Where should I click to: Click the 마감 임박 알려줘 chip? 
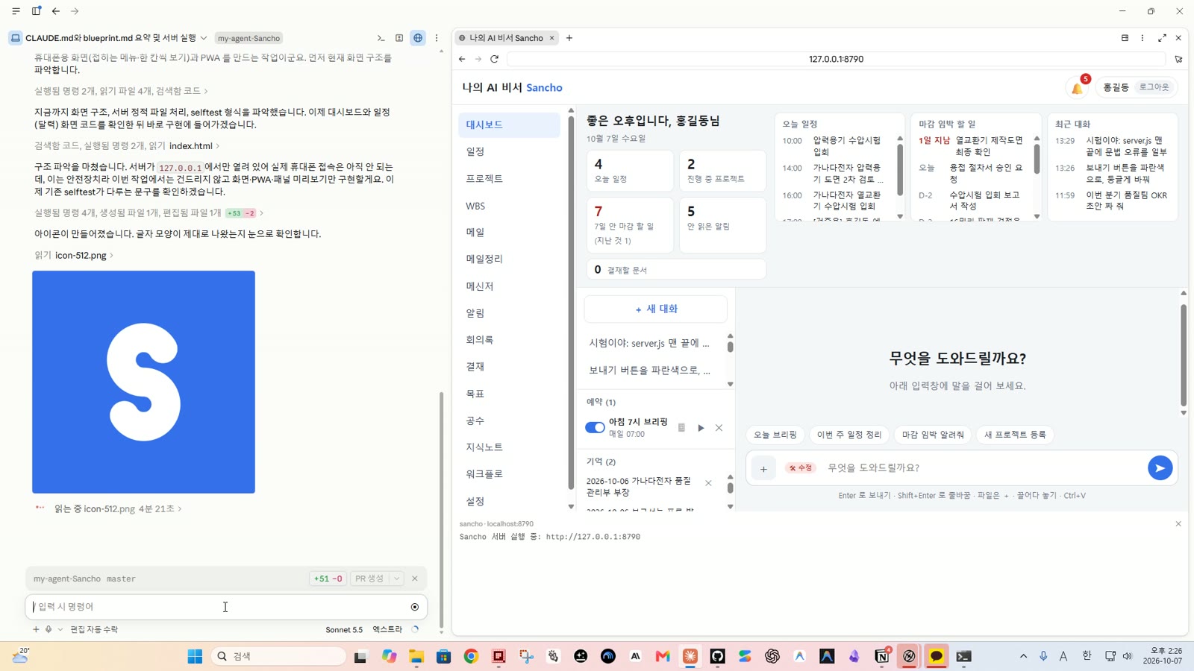click(x=933, y=435)
